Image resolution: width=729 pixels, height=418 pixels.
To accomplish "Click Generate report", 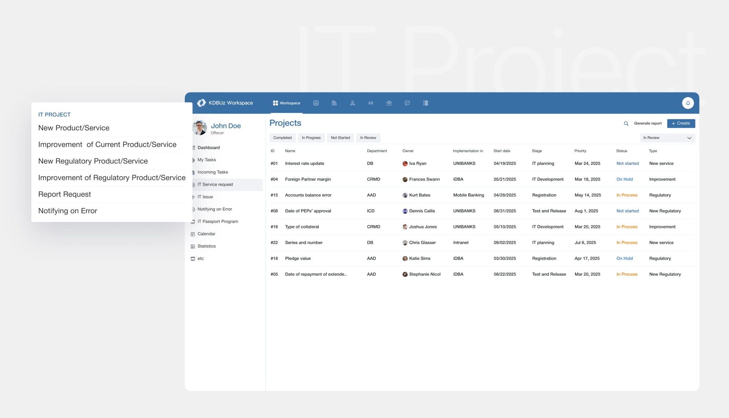I will (647, 123).
